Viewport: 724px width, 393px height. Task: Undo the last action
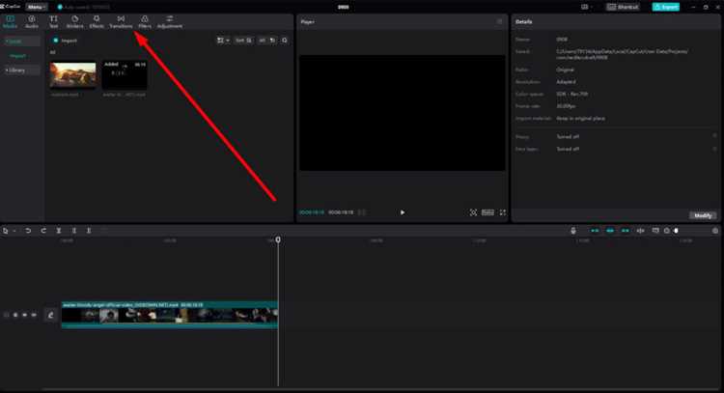coord(28,231)
